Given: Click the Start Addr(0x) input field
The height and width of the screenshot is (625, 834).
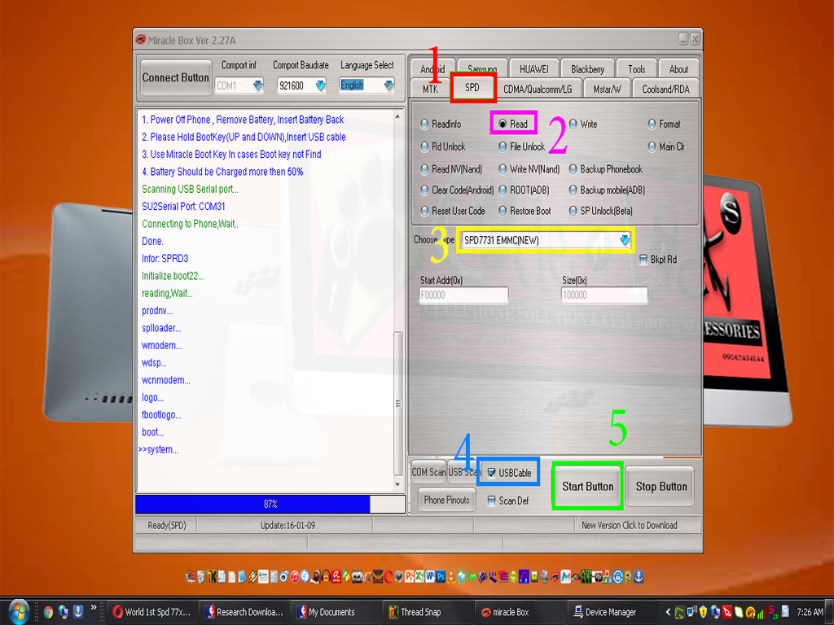Looking at the screenshot, I should [463, 295].
